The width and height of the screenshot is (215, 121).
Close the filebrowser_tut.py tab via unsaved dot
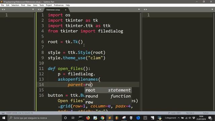tap(66, 10)
